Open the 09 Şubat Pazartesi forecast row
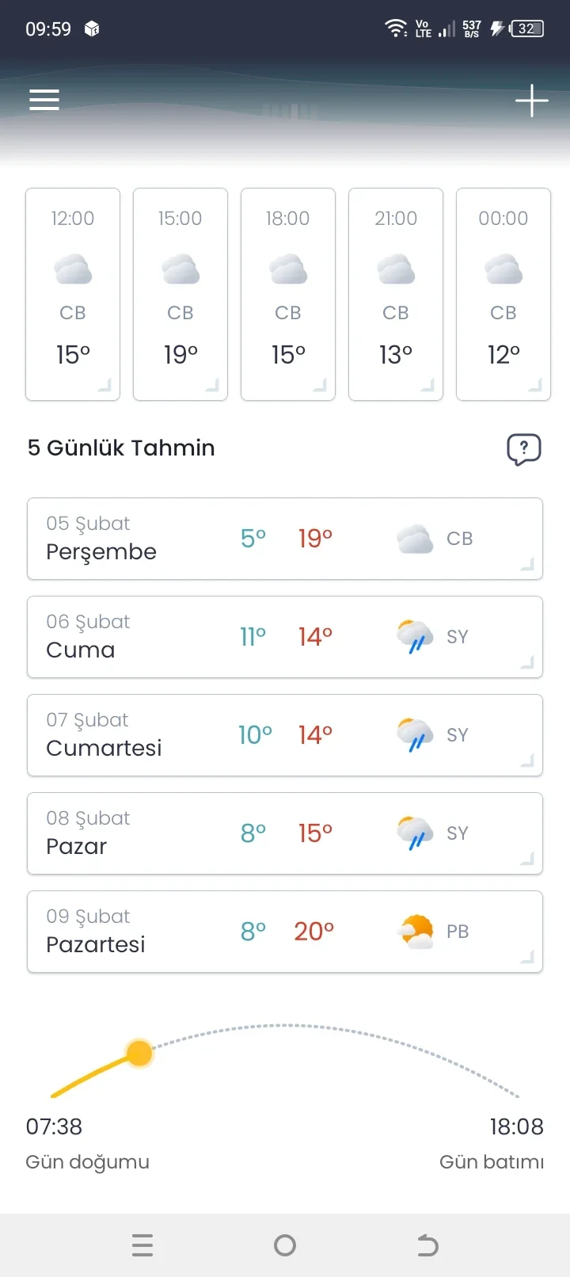Viewport: 570px width, 1277px height. point(285,932)
